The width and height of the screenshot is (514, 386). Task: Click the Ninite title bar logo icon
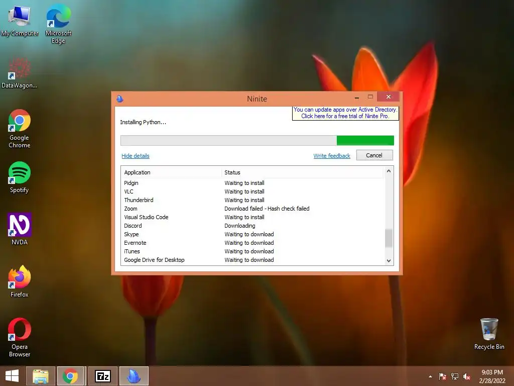[120, 99]
